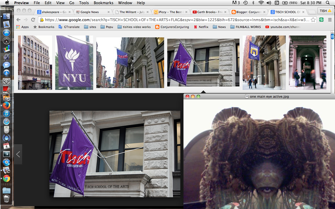Reload the Google Images page
335x209 pixels.
(33, 20)
